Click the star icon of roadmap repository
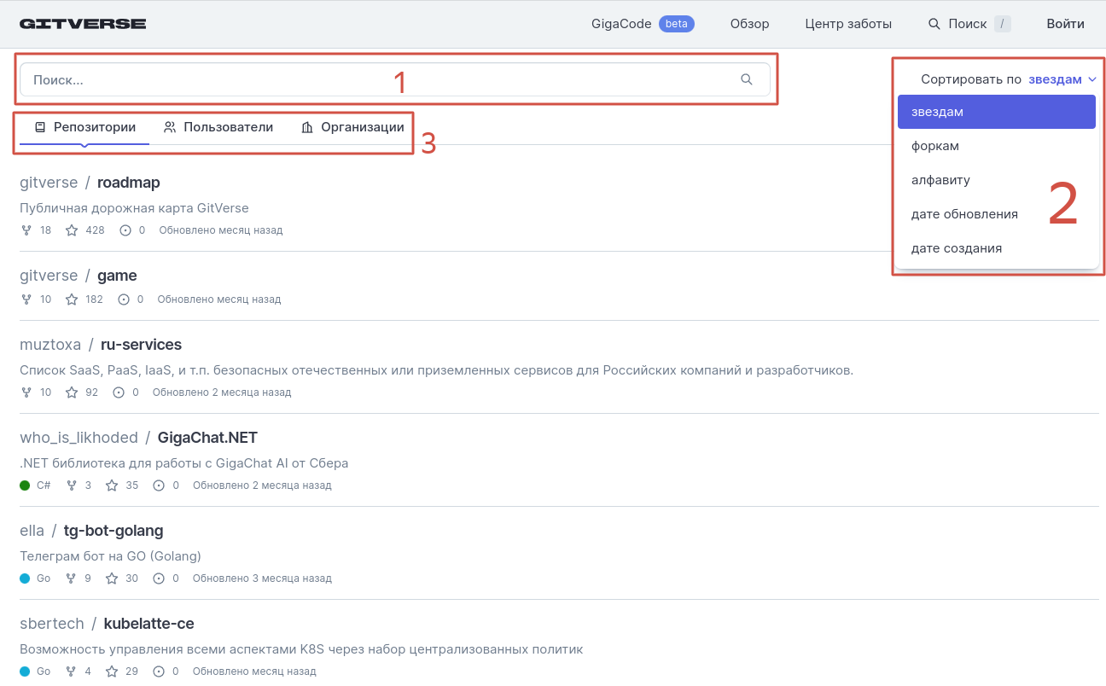The height and width of the screenshot is (686, 1106). [x=72, y=230]
